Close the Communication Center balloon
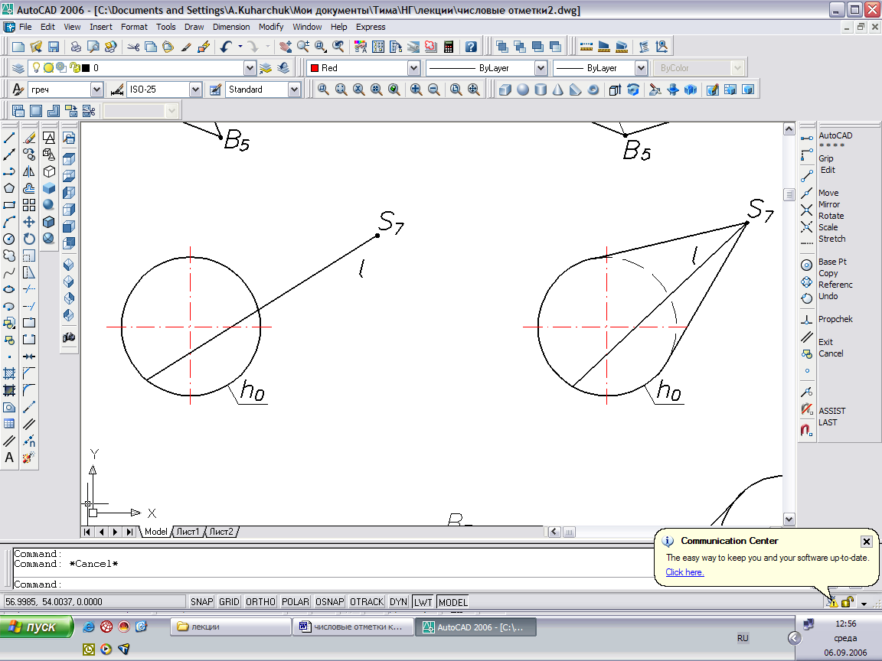This screenshot has height=661, width=882. point(866,542)
